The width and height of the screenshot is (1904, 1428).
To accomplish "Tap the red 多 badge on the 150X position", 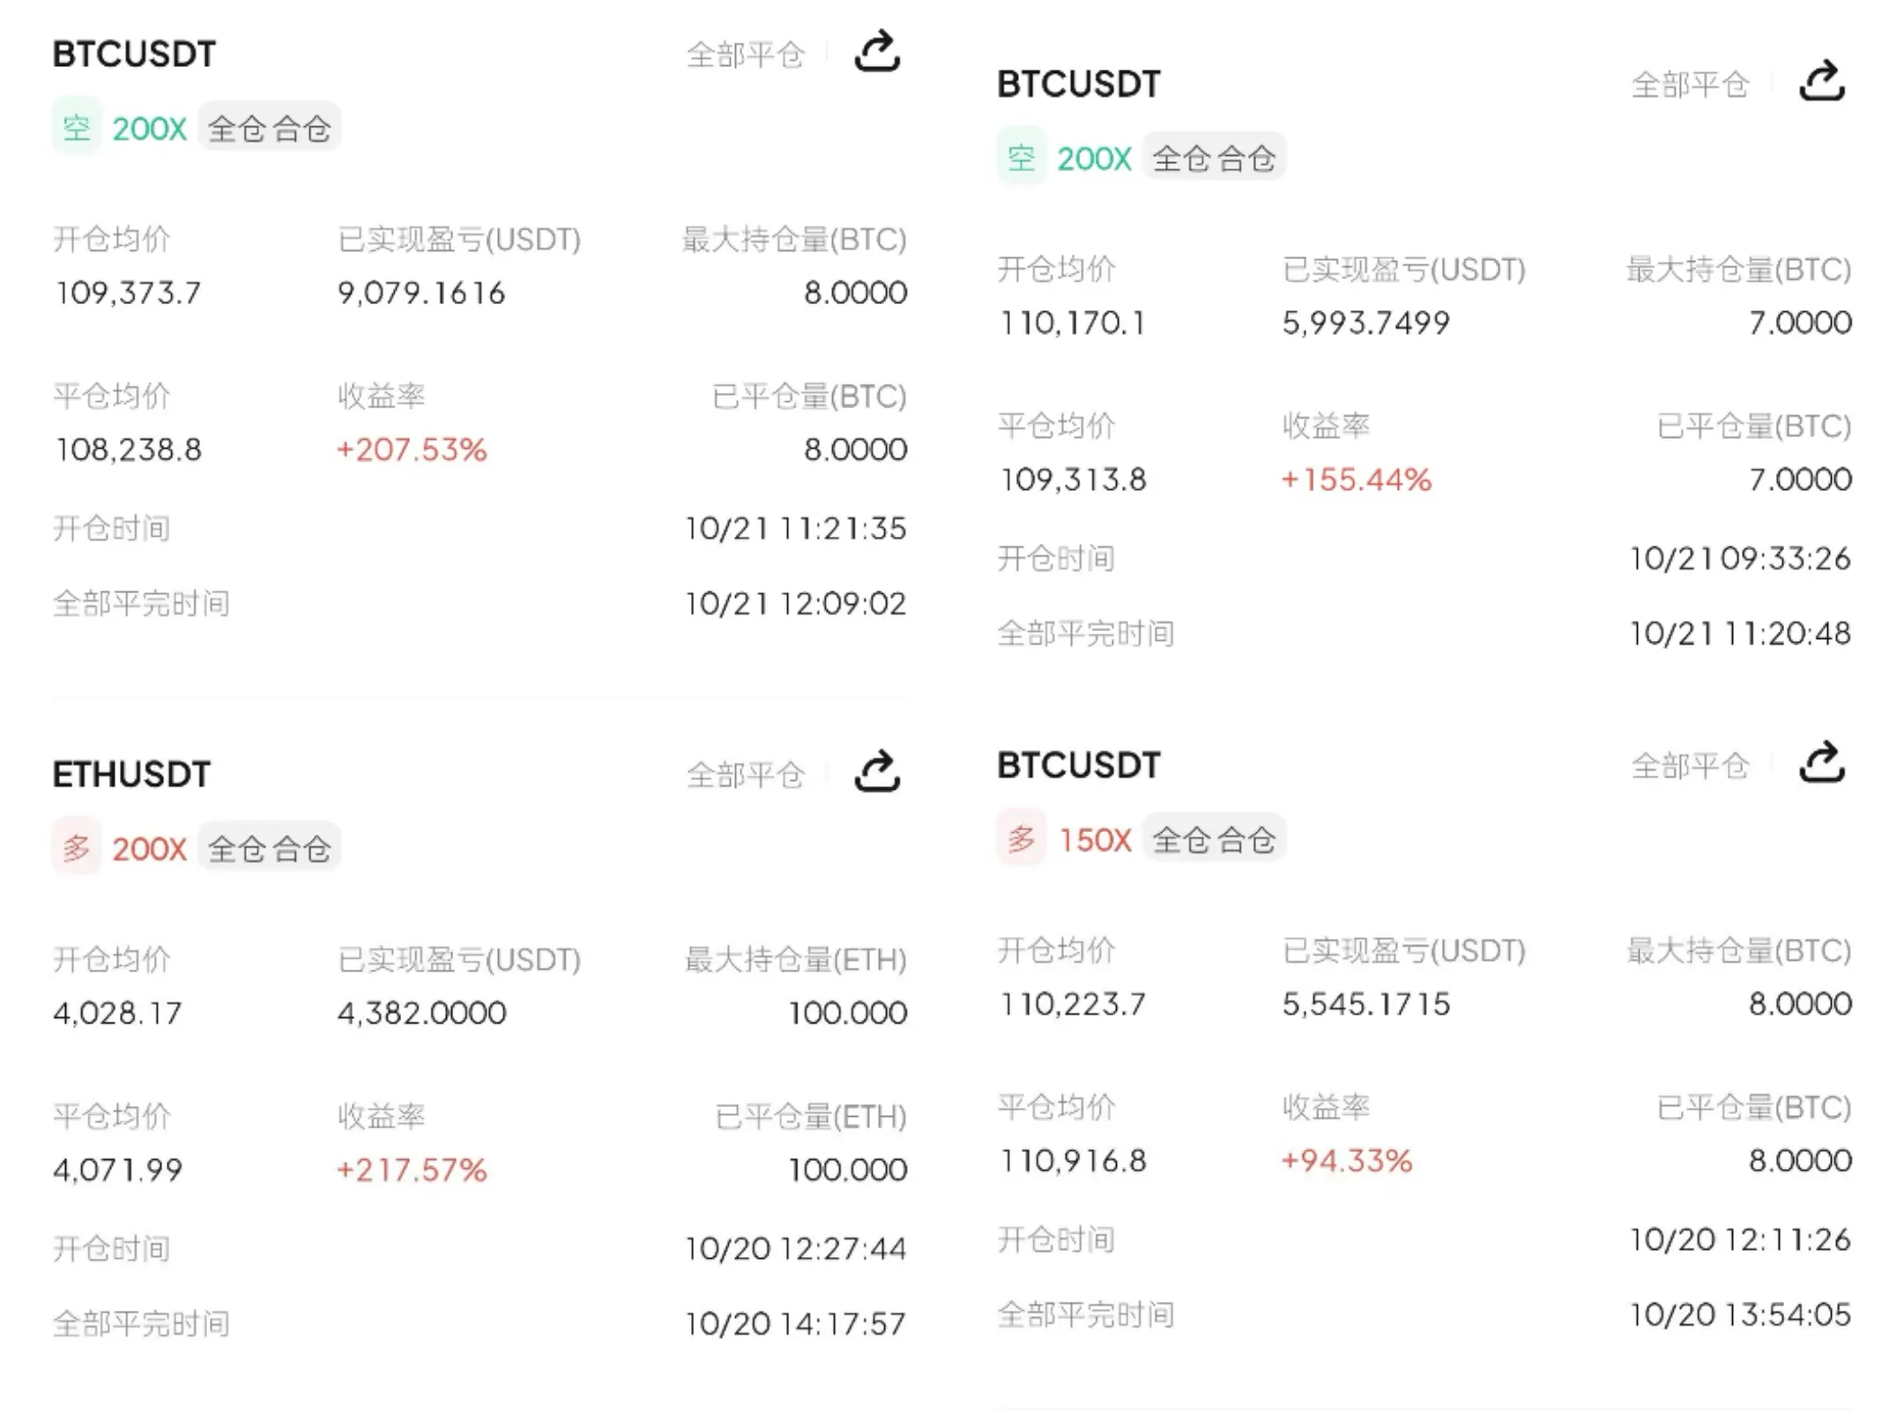I will pos(1022,839).
